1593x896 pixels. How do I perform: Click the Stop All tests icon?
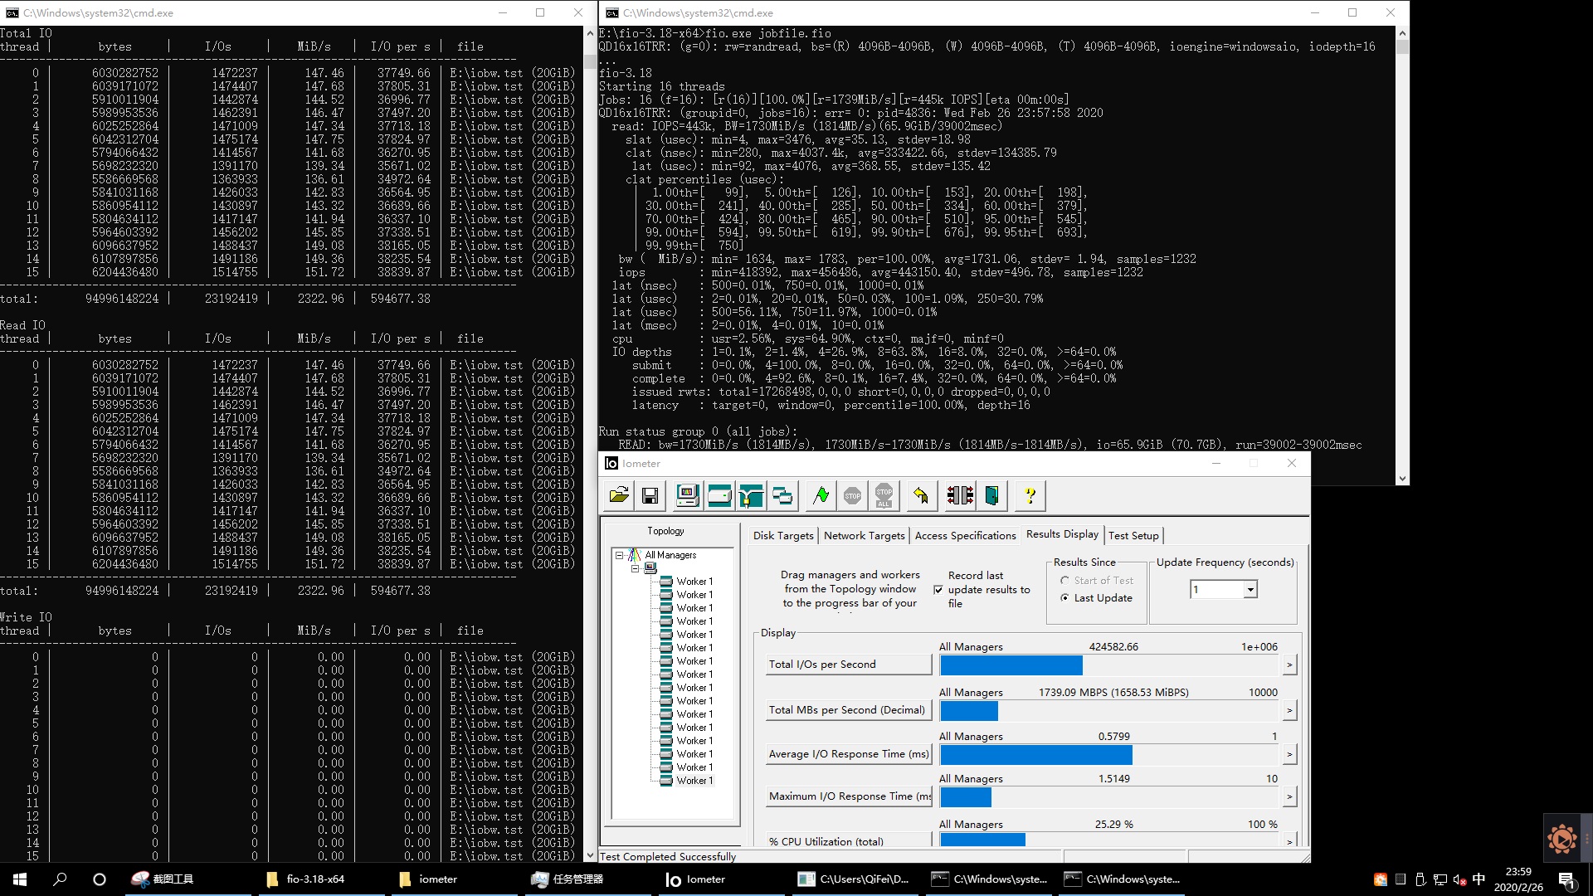(884, 495)
